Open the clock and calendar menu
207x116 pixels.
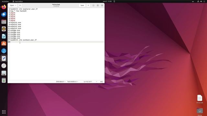(107, 1)
